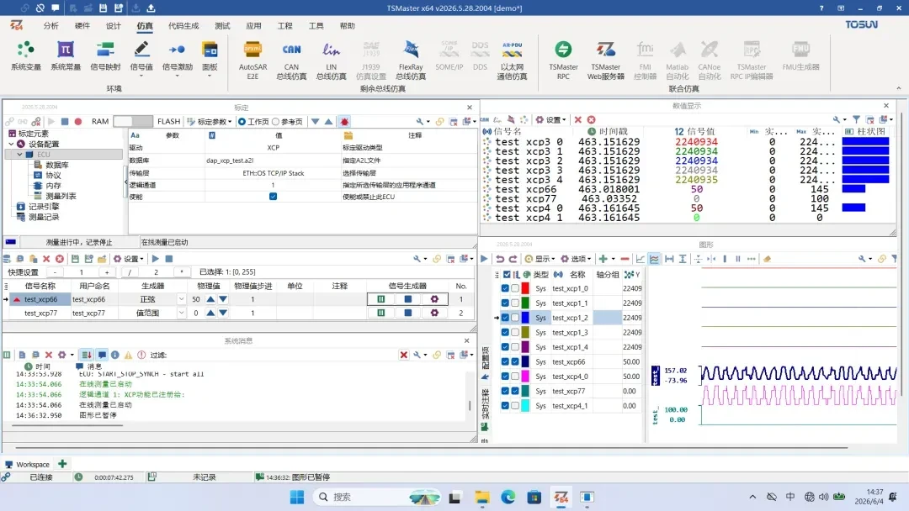Open Windows Start menu
This screenshot has height=511, width=909.
coord(297,497)
